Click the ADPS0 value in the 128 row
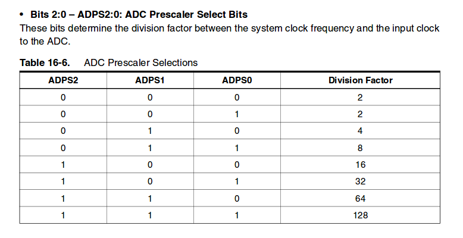 pyautogui.click(x=236, y=215)
